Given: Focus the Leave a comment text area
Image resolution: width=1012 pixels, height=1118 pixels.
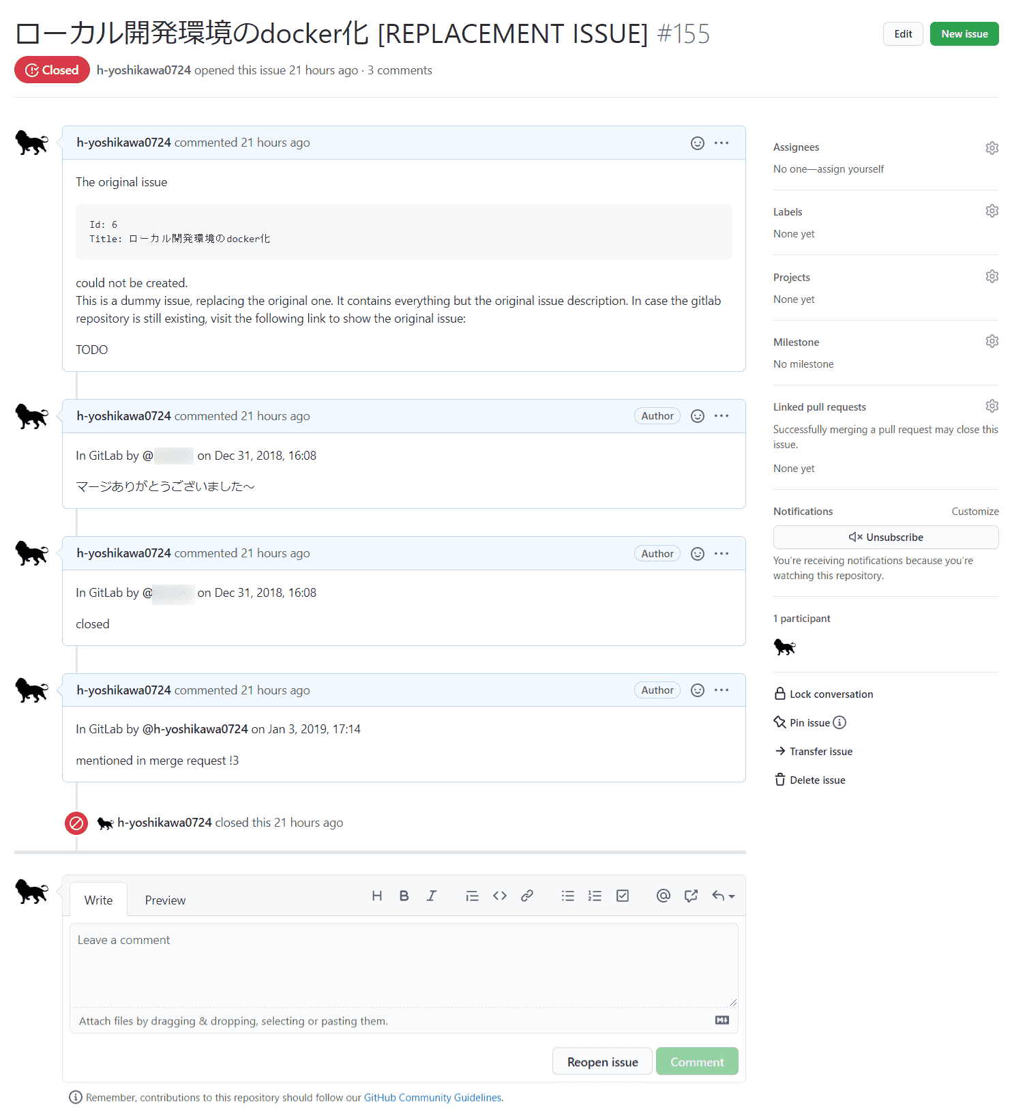Looking at the screenshot, I should (404, 965).
